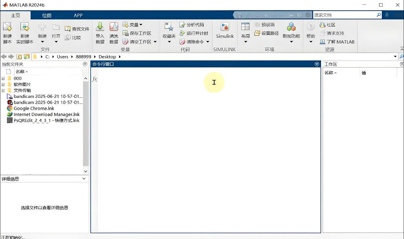The height and width of the screenshot is (239, 404).
Task: Click 请求支持 (Request Support)
Action: pyautogui.click(x=332, y=33)
